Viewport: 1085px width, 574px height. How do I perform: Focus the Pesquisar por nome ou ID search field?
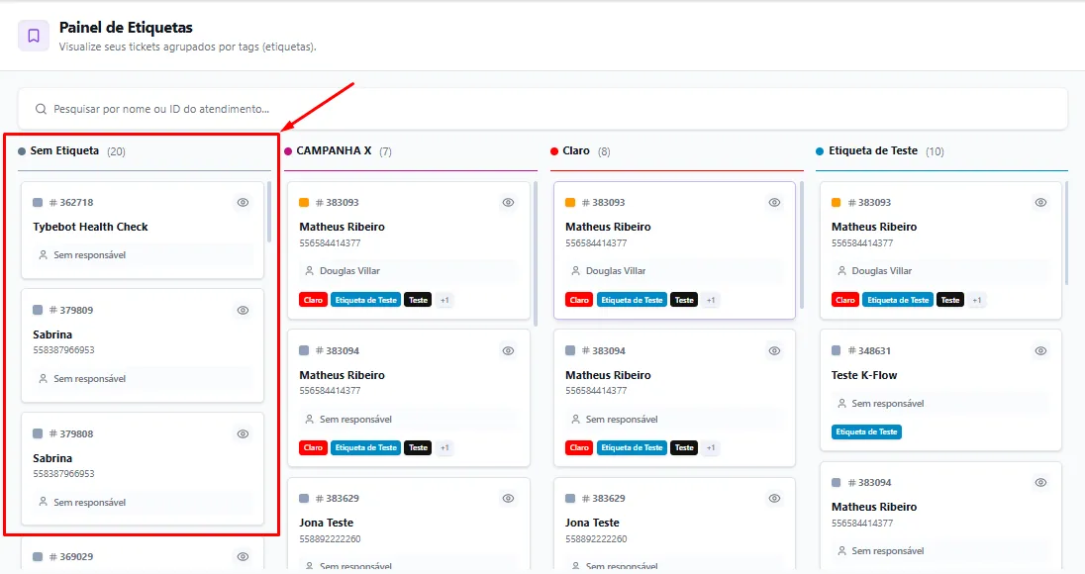coord(542,109)
